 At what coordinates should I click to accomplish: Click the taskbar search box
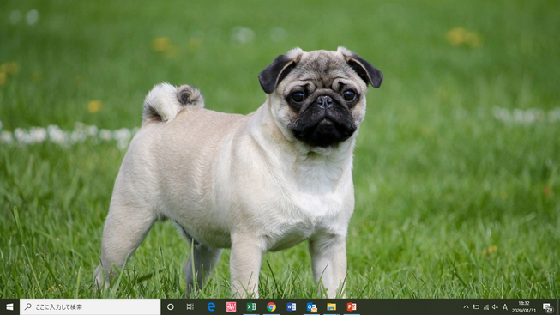90,306
